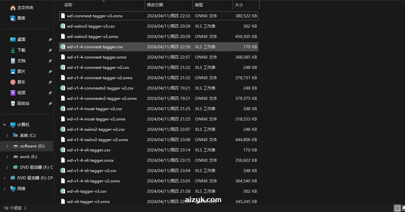Image resolution: width=405 pixels, height=212 pixels.
Task: Collapse the 计算机 tree node
Action: tap(5, 125)
